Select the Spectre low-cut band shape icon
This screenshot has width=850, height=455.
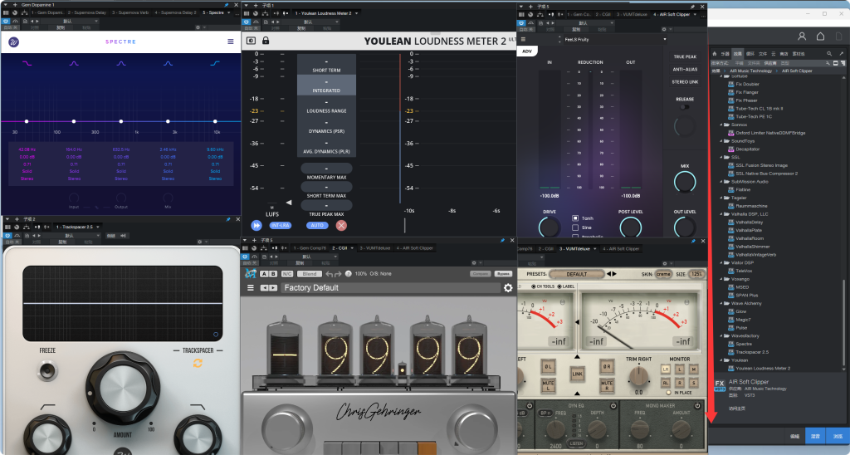(x=27, y=63)
